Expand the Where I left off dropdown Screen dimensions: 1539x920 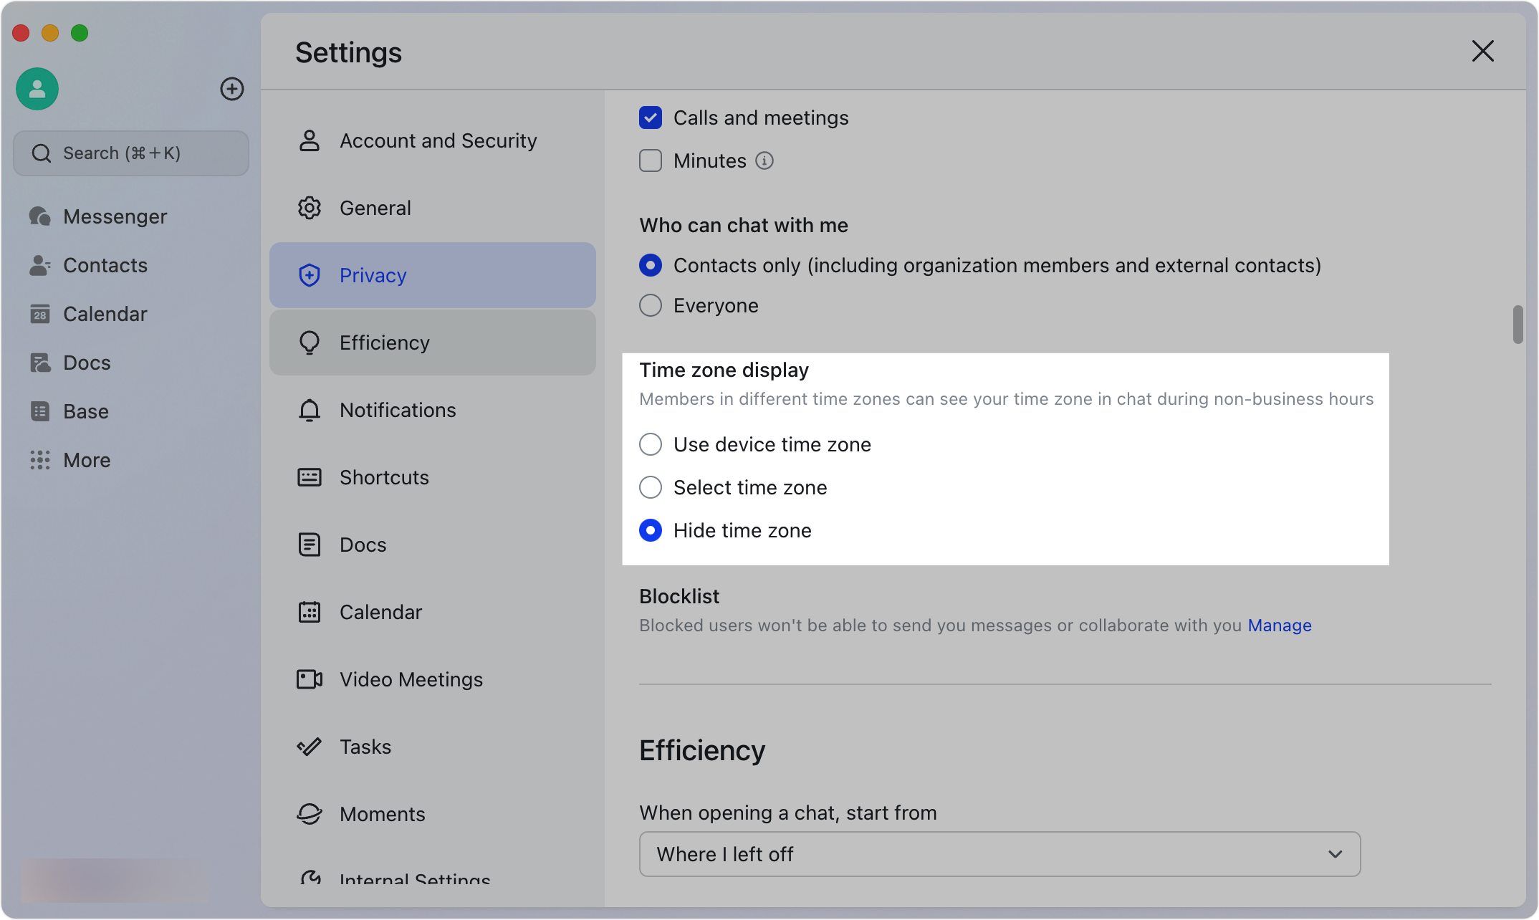tap(999, 854)
